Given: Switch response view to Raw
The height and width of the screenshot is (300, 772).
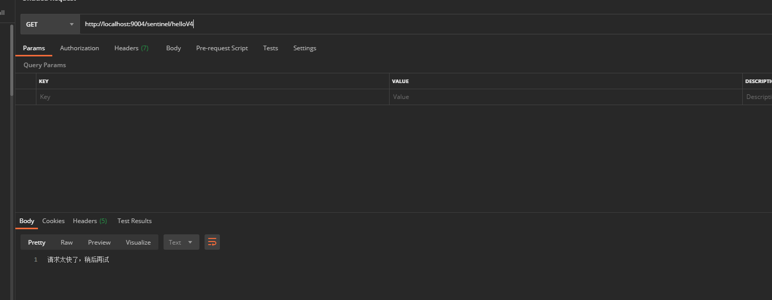Looking at the screenshot, I should click(x=67, y=243).
